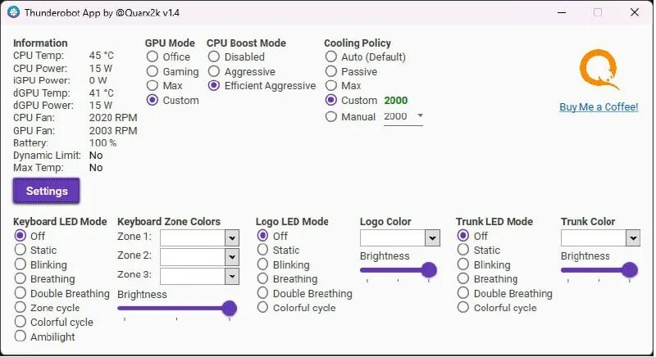The height and width of the screenshot is (357, 656).
Task: Select Gaming GPU mode
Action: pos(153,71)
